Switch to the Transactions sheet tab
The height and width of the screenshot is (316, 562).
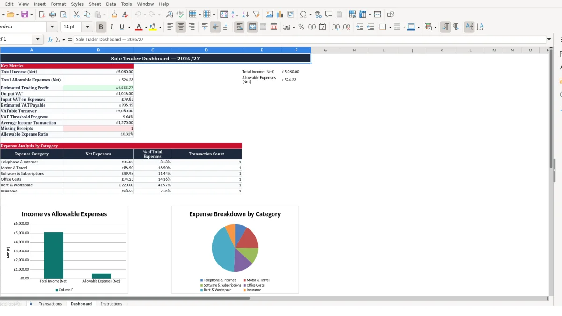coord(50,304)
